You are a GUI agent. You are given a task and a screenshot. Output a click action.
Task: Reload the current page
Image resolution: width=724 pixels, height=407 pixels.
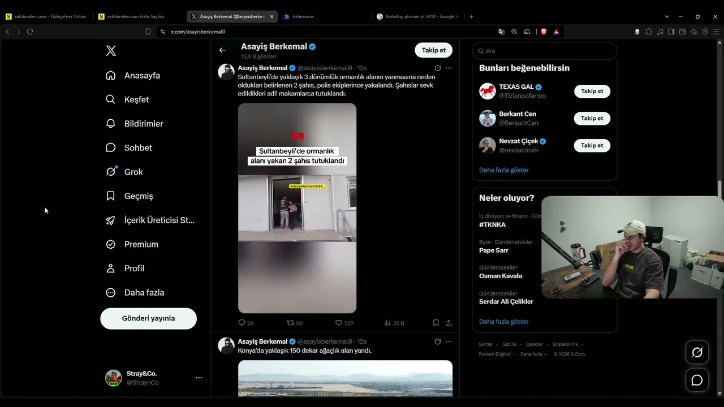tap(30, 32)
